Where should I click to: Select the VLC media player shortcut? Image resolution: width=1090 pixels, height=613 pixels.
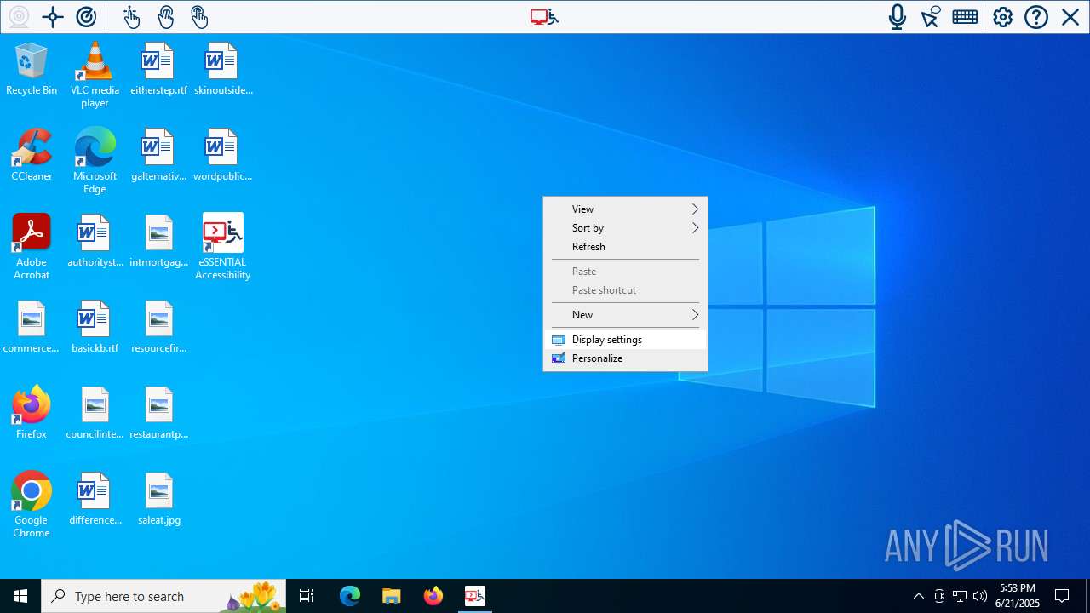click(x=95, y=75)
